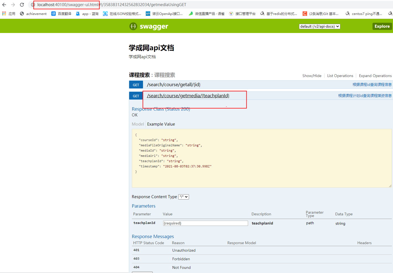This screenshot has width=393, height=273.
Task: Switch to the Example Value tab
Action: 161,124
